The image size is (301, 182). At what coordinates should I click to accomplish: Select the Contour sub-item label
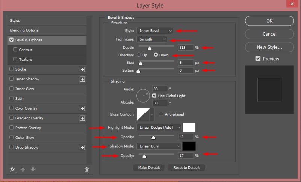26,50
